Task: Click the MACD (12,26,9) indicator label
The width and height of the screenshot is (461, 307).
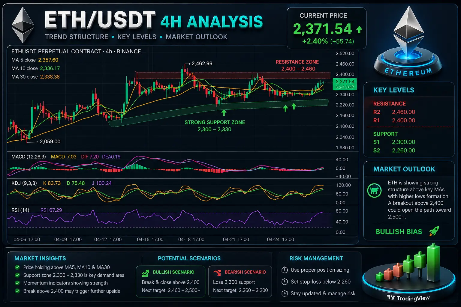Action: click(x=29, y=157)
